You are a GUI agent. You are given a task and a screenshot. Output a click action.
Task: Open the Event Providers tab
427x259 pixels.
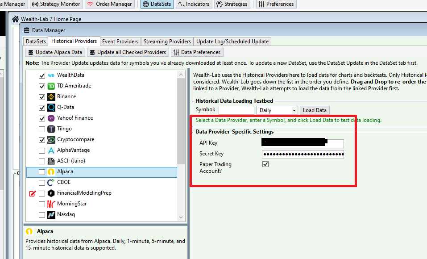click(x=120, y=42)
